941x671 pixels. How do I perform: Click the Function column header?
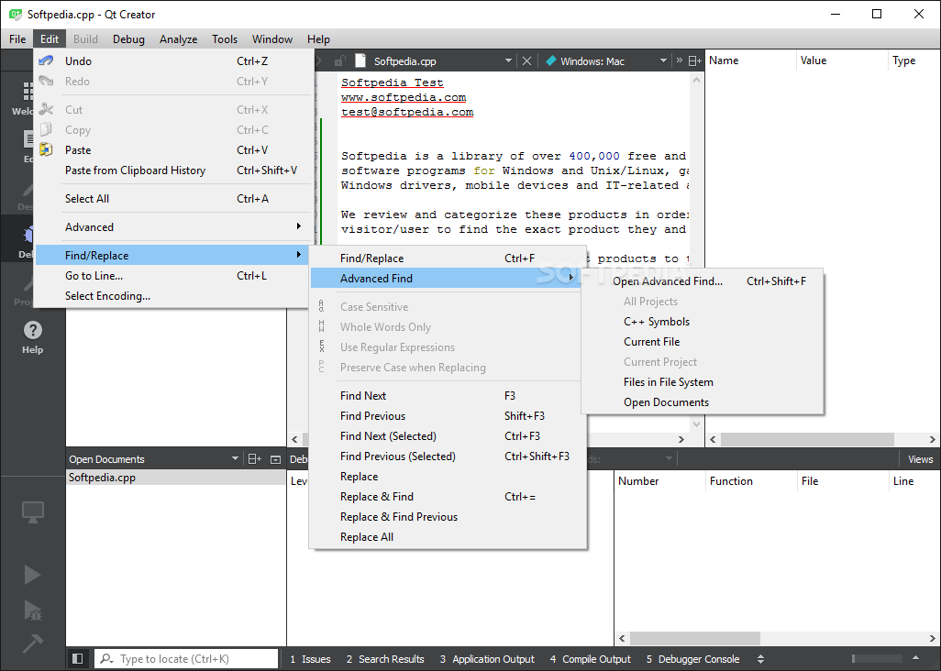pos(751,481)
